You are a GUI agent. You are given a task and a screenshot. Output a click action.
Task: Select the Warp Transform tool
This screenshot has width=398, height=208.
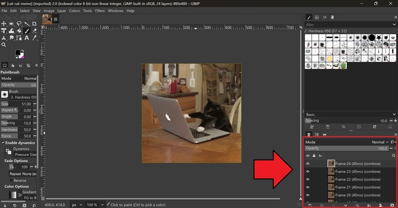click(11, 31)
